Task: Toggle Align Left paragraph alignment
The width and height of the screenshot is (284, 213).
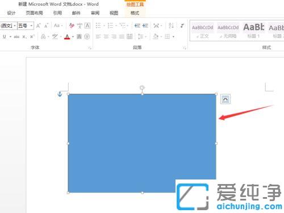Action: pyautogui.click(x=98, y=36)
